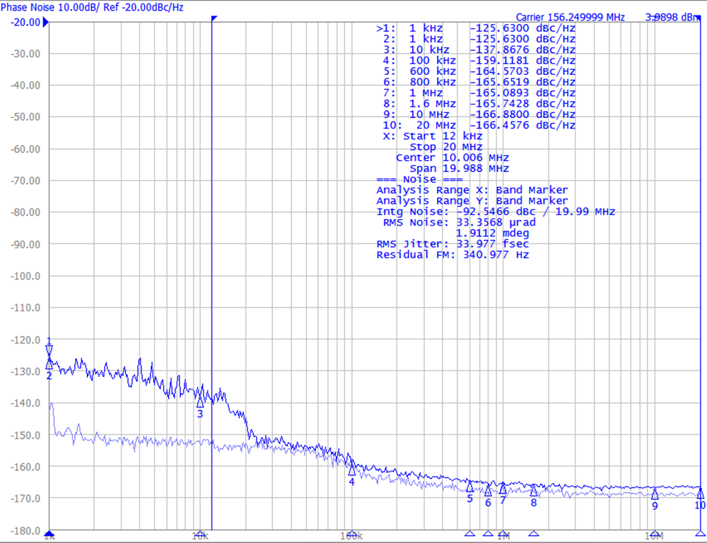Select marker 9 symbol near 10 MHz
Viewport: 707px width, 543px height.
[x=654, y=493]
